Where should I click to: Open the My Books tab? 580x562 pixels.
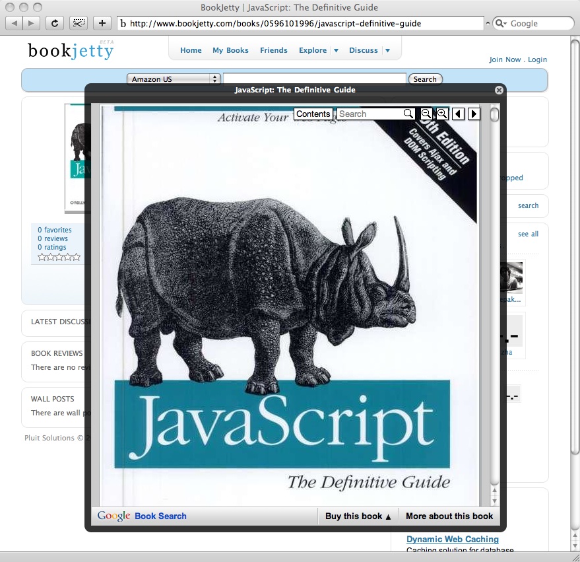(x=230, y=50)
